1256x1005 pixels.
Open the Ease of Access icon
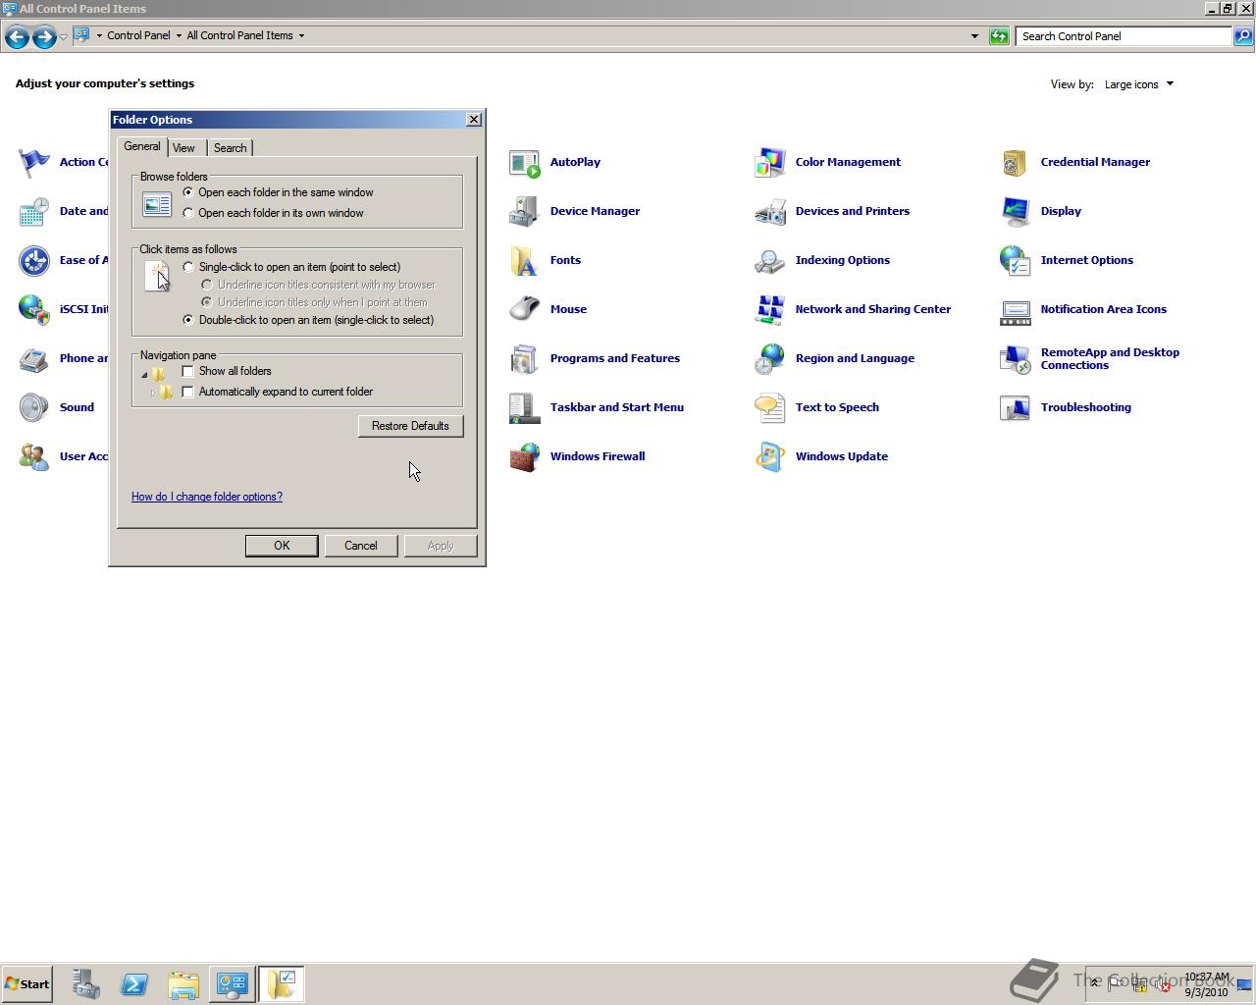(34, 261)
